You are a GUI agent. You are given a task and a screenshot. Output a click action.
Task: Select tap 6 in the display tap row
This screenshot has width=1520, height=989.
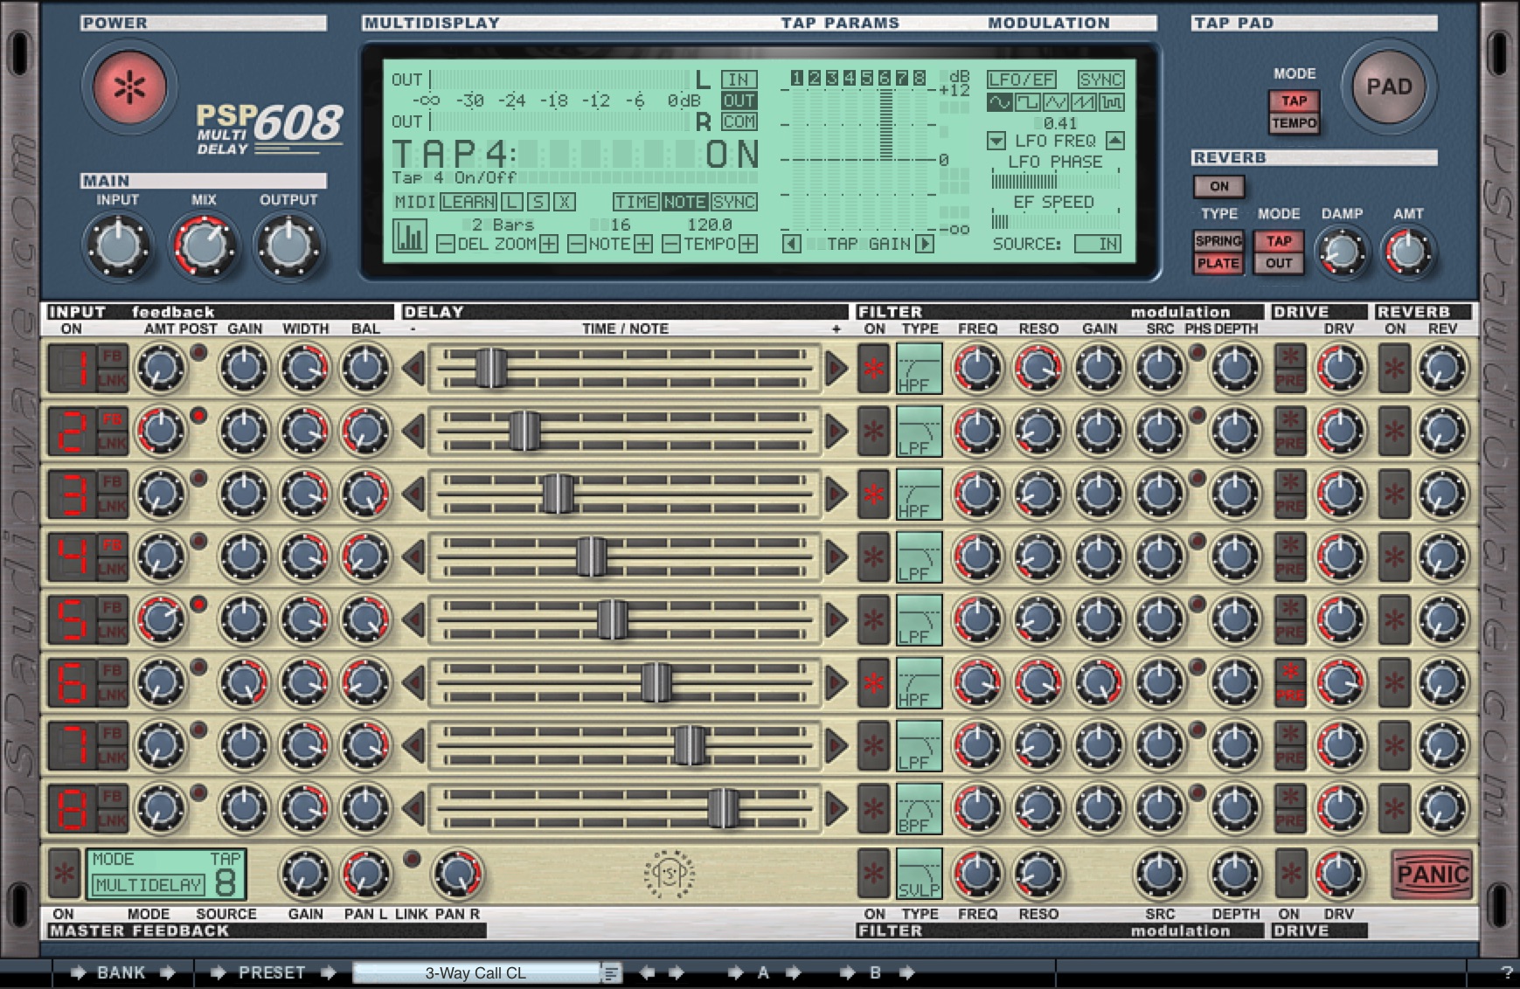[885, 79]
